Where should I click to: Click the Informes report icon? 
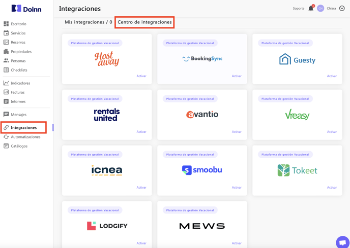pyautogui.click(x=6, y=101)
